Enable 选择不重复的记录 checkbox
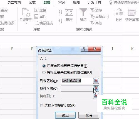 41,106
